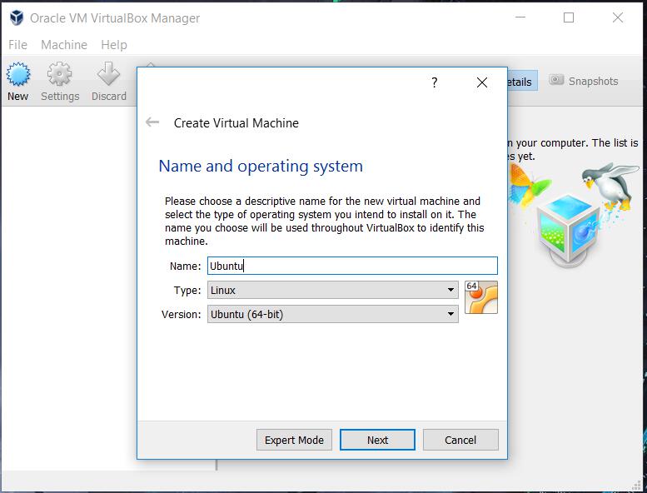647x493 pixels.
Task: Open the Machine menu
Action: 64,45
